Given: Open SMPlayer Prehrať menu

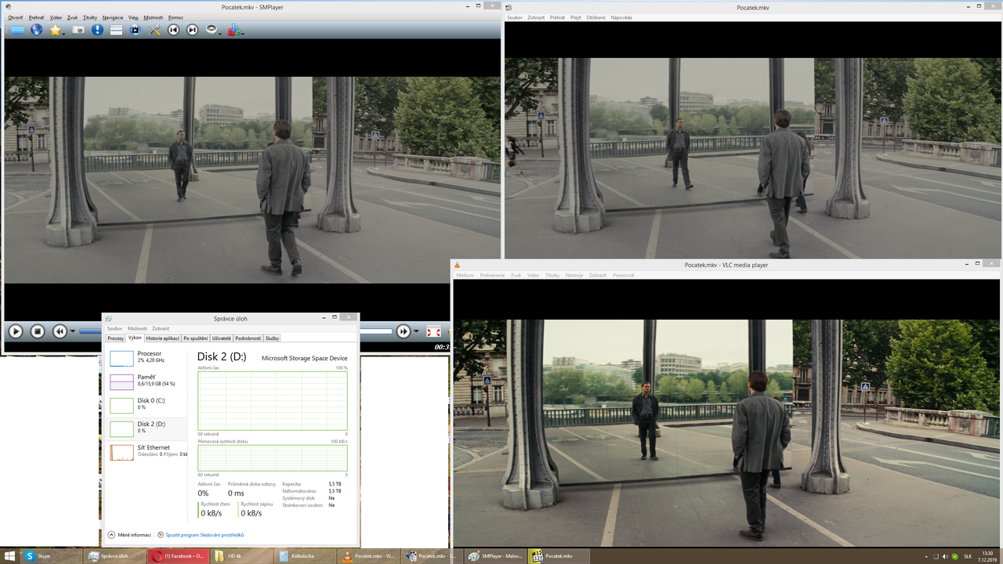Looking at the screenshot, I should (x=36, y=17).
